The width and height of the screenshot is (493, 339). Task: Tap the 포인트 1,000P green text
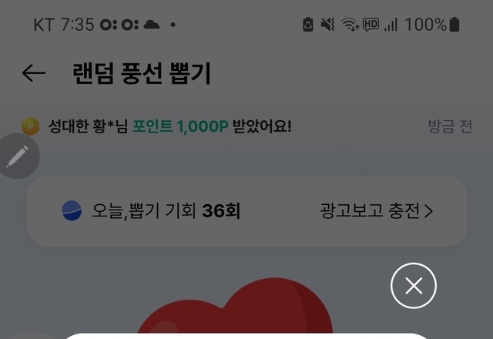(x=180, y=126)
